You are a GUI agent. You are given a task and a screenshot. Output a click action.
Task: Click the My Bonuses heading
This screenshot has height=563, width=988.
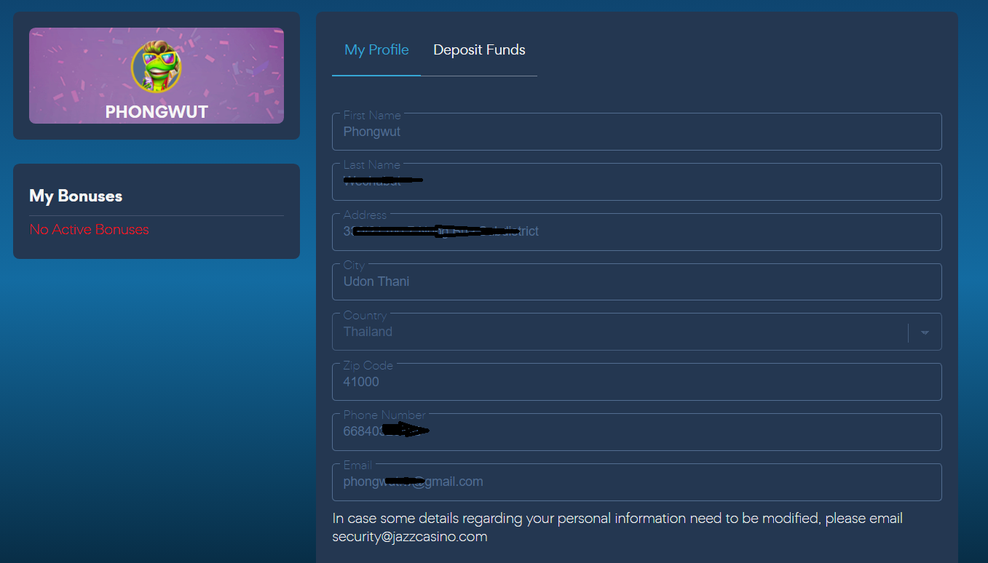76,196
